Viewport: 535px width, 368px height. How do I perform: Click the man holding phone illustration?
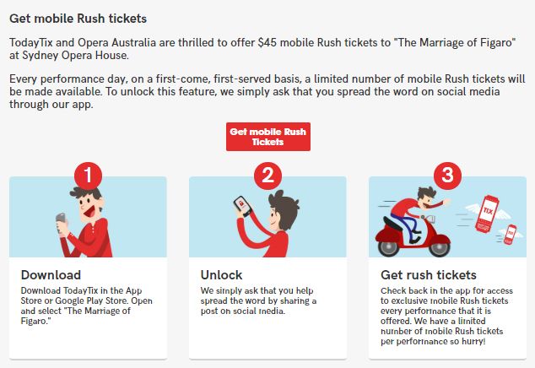pos(84,224)
